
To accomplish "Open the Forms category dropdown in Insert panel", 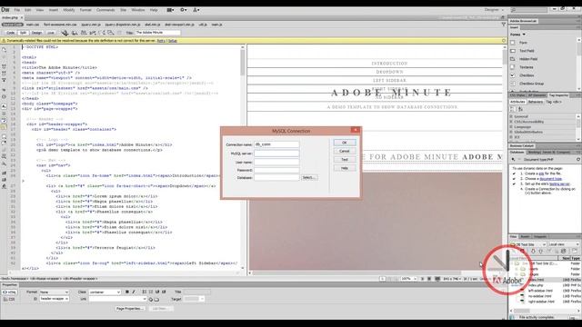I will pyautogui.click(x=517, y=35).
